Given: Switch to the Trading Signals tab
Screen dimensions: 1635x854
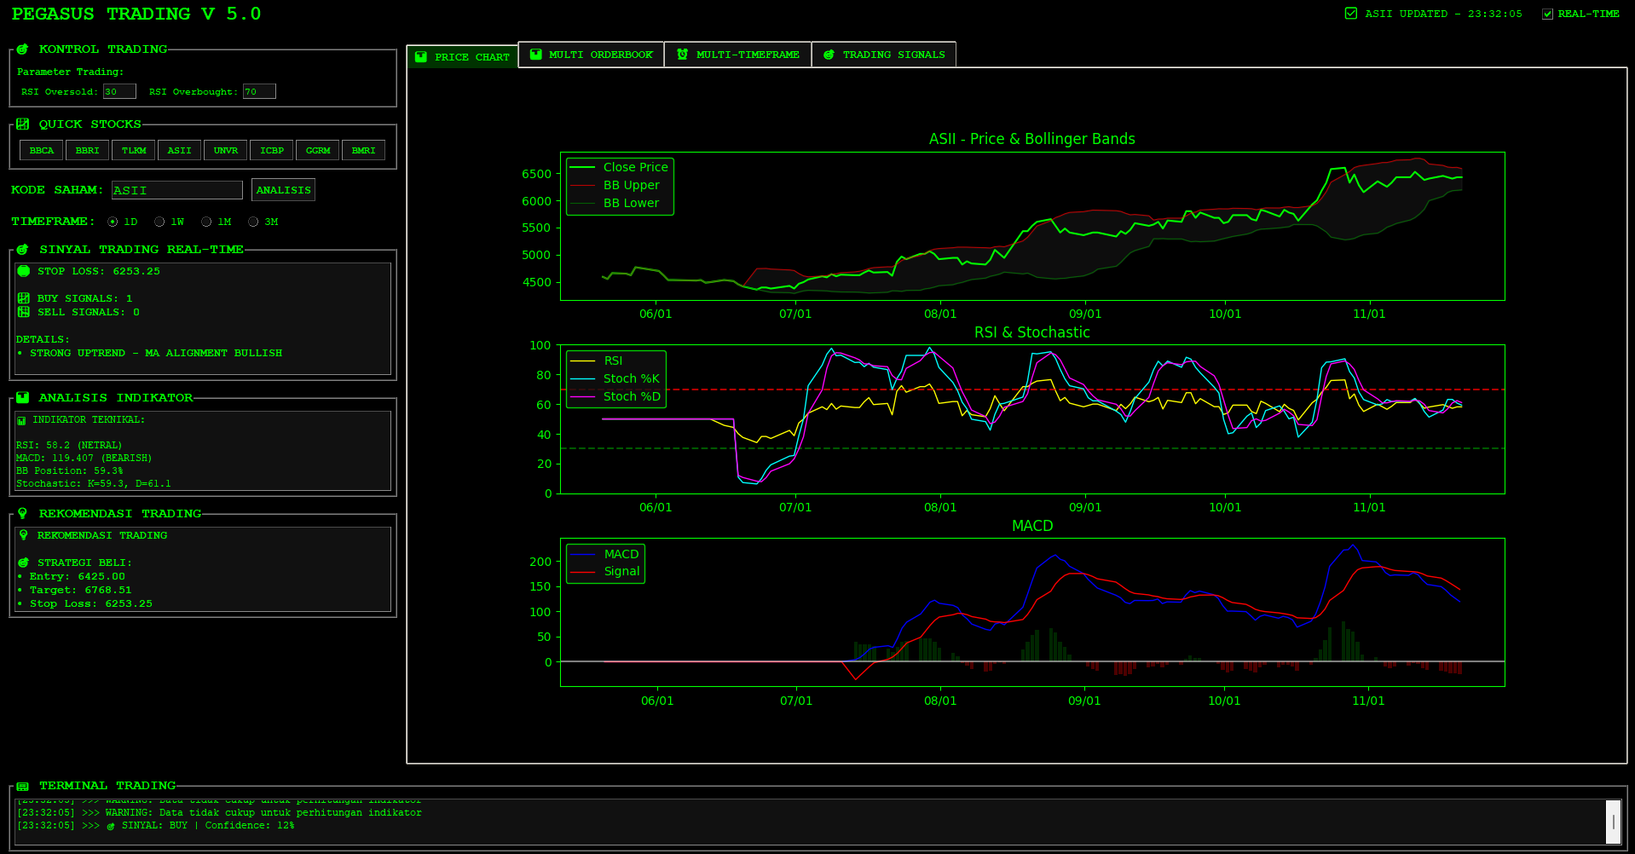Looking at the screenshot, I should [x=883, y=55].
